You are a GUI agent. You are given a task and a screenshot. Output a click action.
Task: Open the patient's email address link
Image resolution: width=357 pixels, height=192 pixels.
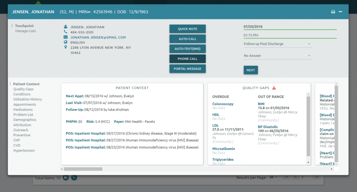[x=98, y=37]
